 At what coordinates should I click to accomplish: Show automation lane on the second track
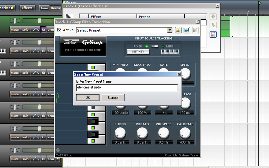pos(36,51)
